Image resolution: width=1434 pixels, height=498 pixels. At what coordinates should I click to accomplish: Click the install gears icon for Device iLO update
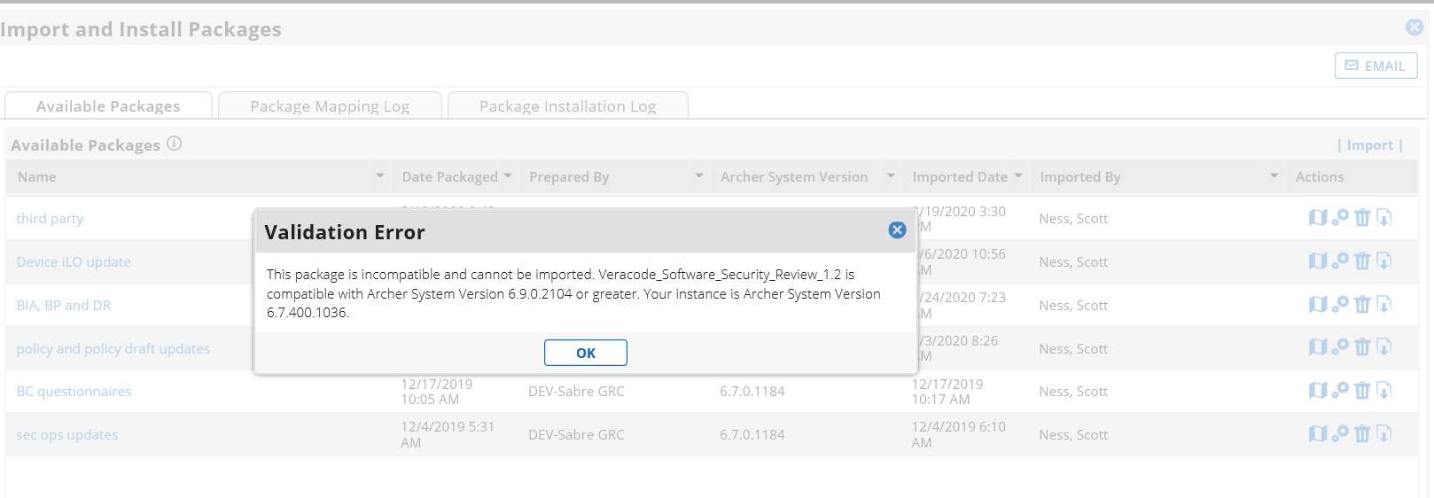1340,261
